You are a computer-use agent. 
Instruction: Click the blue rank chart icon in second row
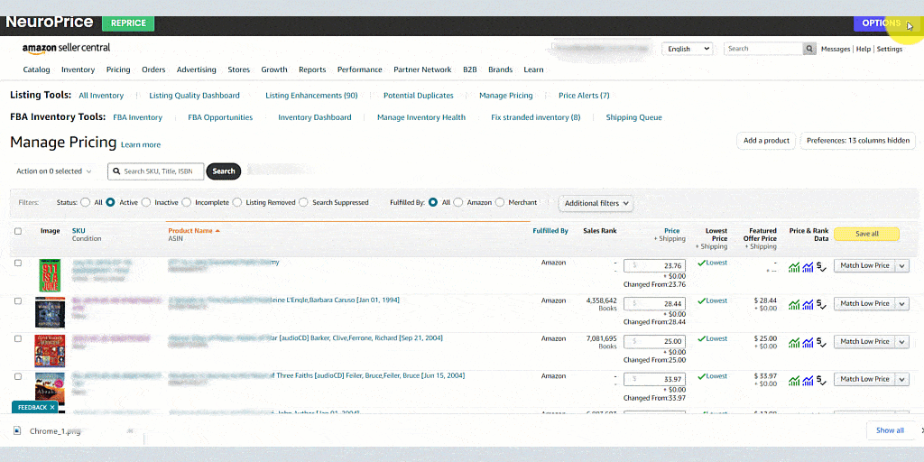(x=808, y=305)
